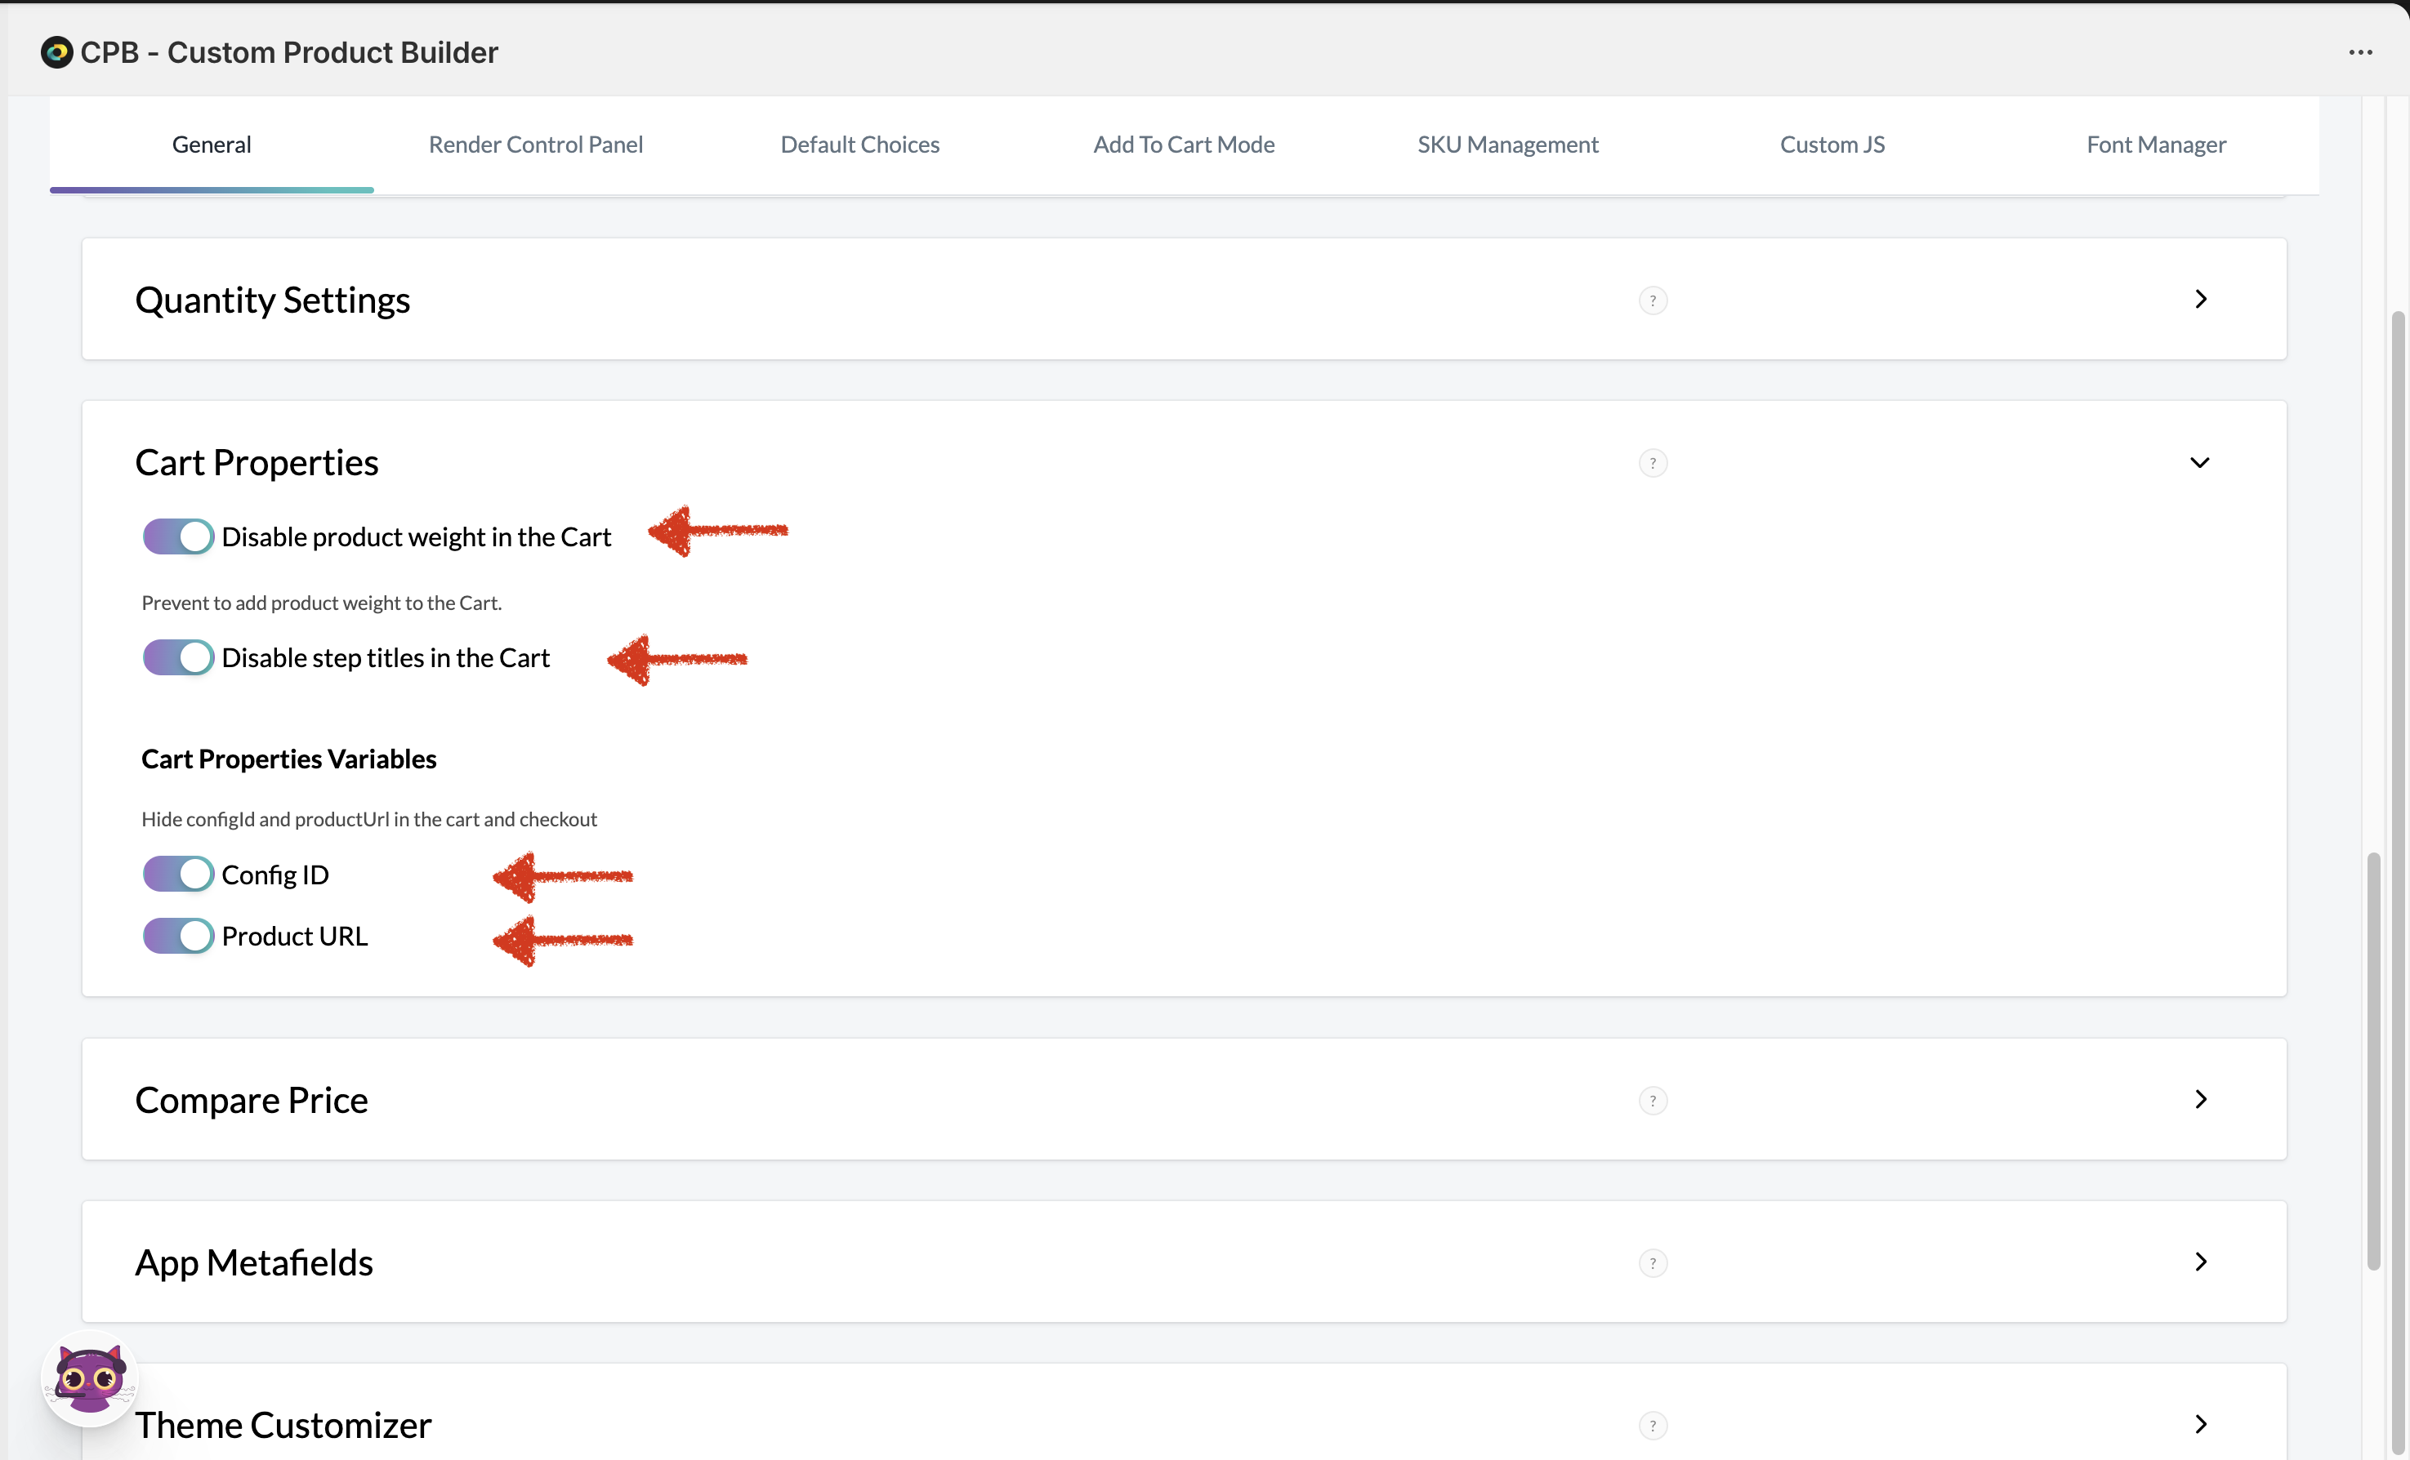The width and height of the screenshot is (2410, 1460).
Task: Click Quantity Settings help question icon
Action: pos(1653,300)
